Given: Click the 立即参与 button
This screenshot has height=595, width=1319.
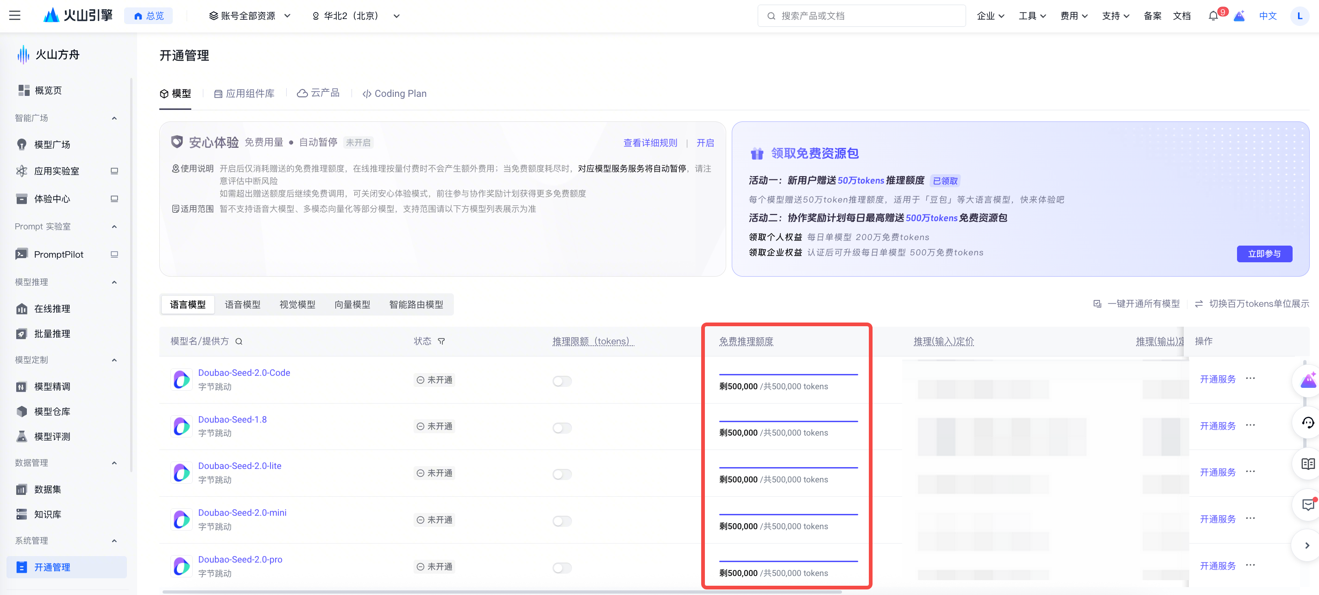Looking at the screenshot, I should 1264,253.
